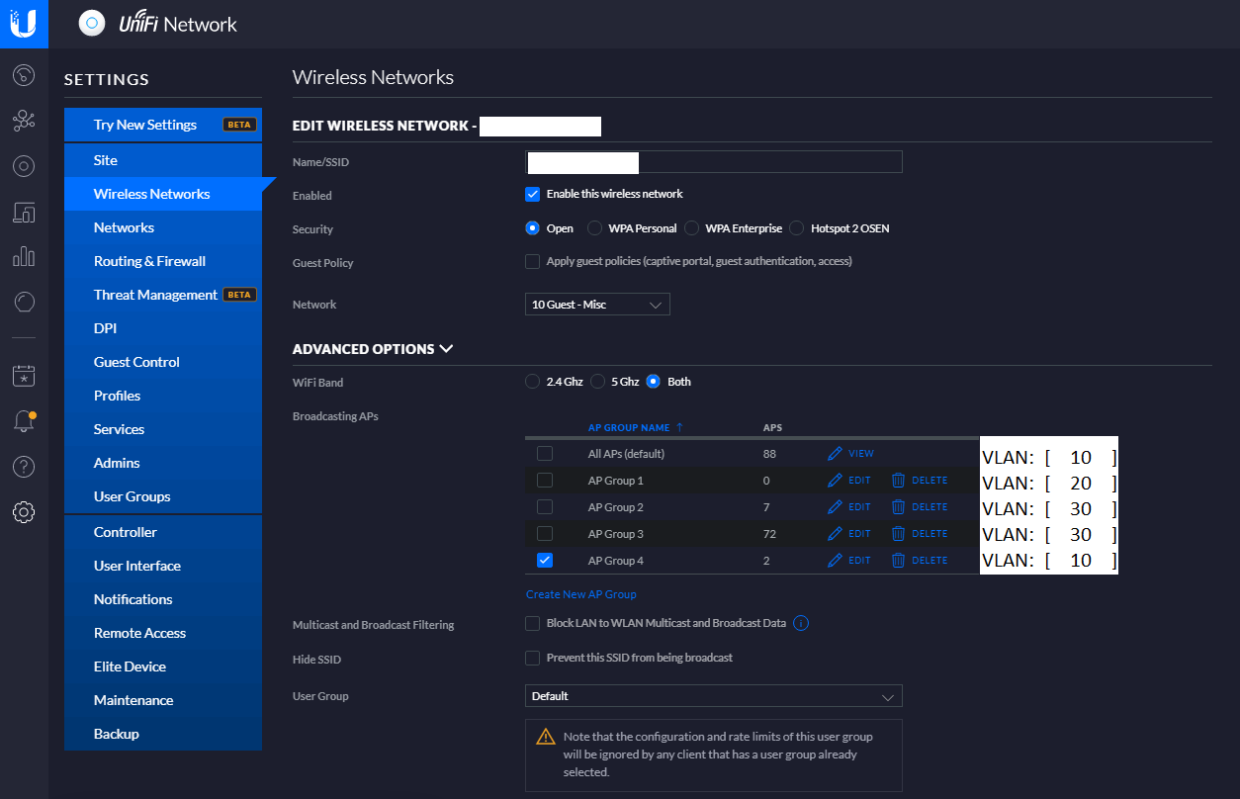The height and width of the screenshot is (799, 1240).
Task: Select the WPA Personal security option
Action: [x=594, y=228]
